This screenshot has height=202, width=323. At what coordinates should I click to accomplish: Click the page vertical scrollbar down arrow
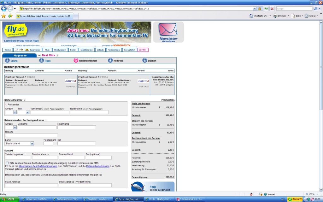321,190
